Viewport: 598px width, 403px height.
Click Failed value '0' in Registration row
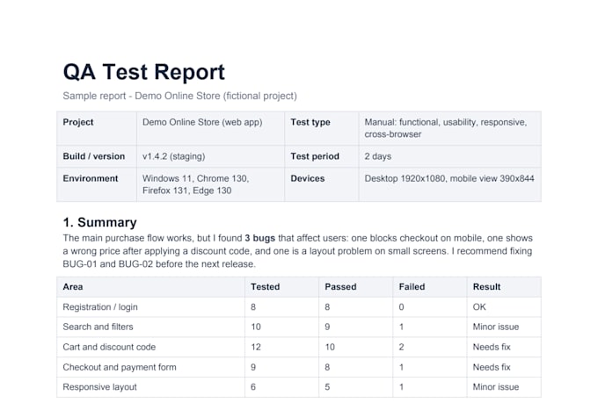(x=401, y=307)
